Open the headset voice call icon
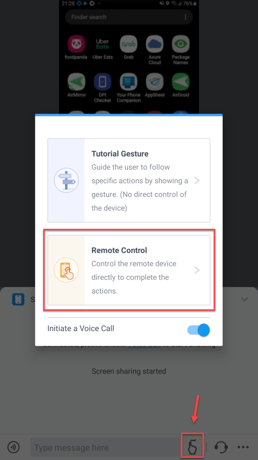Screen dimensions: 258x460 pos(221,447)
